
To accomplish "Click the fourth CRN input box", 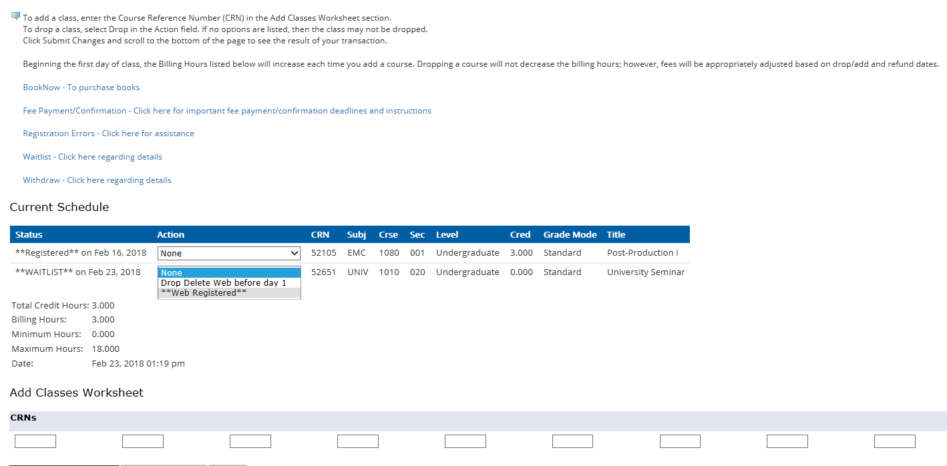I will click(x=358, y=441).
